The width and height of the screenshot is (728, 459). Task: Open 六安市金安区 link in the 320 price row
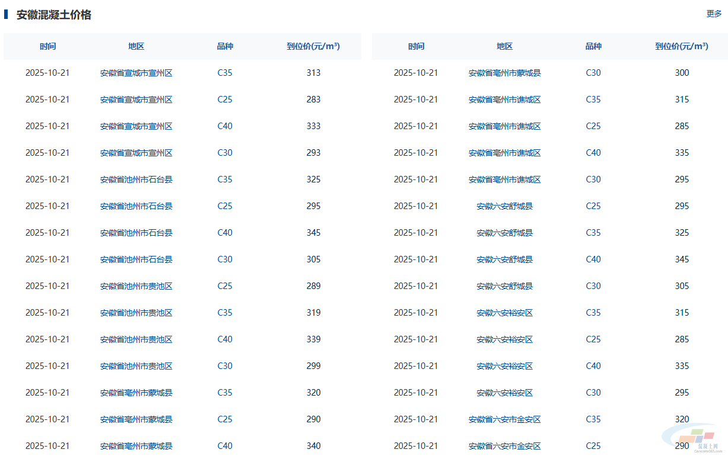504,419
